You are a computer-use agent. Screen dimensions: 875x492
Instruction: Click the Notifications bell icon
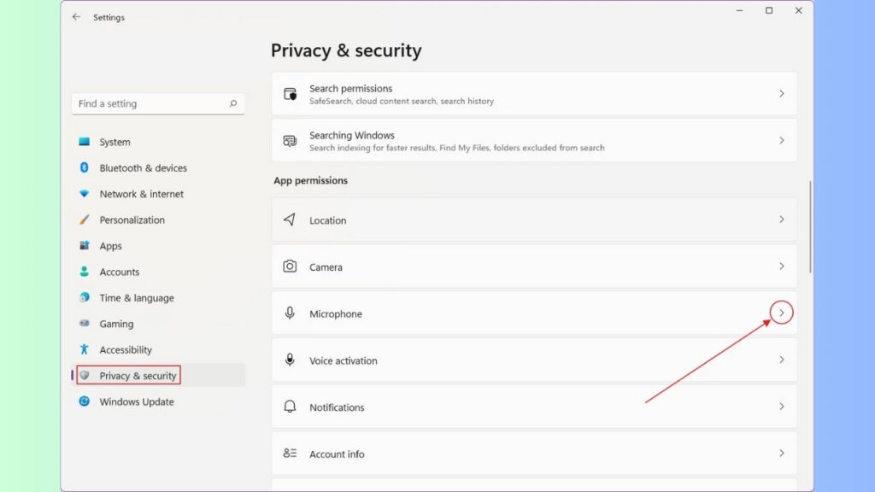(x=290, y=407)
